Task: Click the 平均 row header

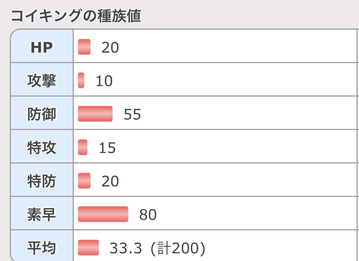Action: pyautogui.click(x=42, y=246)
